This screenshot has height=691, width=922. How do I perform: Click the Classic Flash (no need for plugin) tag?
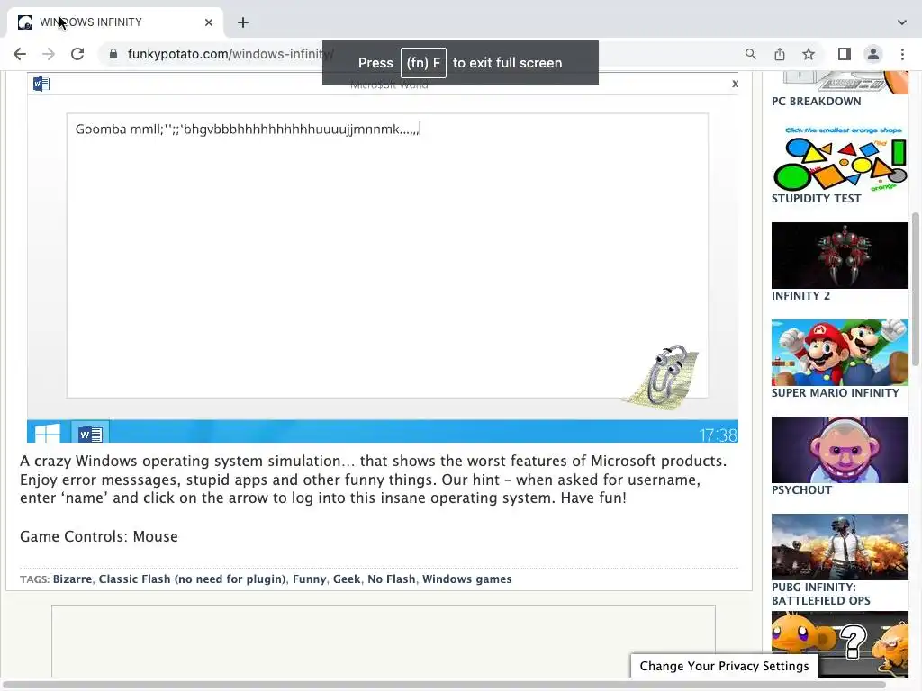pos(193,579)
